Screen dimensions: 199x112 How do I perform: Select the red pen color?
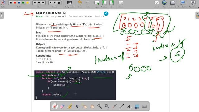tap(15, 3)
